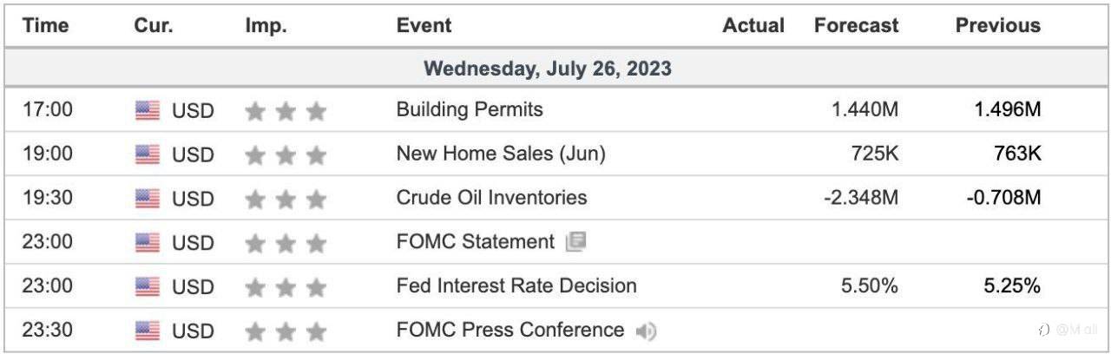Click importance stars for Crude Oil Inventories

286,199
